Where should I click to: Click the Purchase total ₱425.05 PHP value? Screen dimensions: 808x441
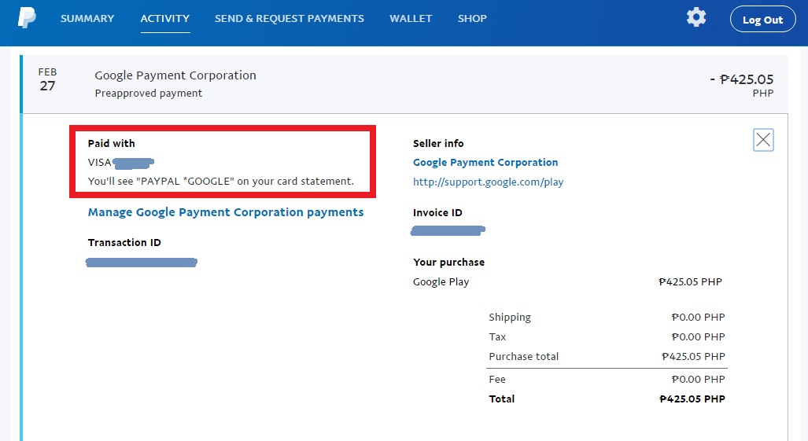click(693, 356)
